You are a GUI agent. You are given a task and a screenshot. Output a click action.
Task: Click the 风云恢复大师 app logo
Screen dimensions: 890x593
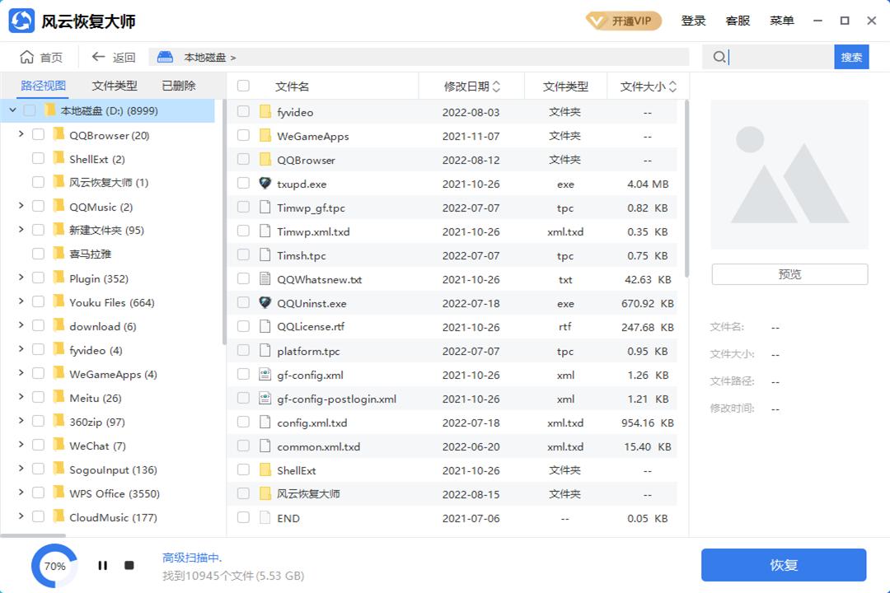coord(18,20)
